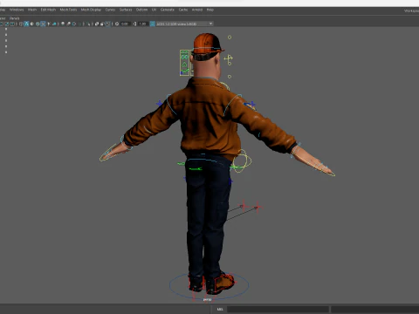Open the Deform menu
Screen dimensions: 419x314
pos(141,10)
